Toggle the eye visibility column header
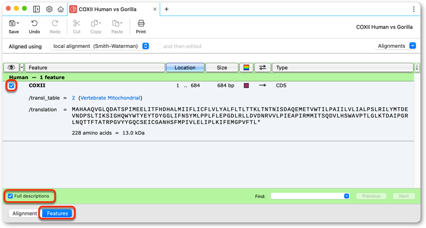The width and height of the screenshot is (426, 228). (x=11, y=68)
